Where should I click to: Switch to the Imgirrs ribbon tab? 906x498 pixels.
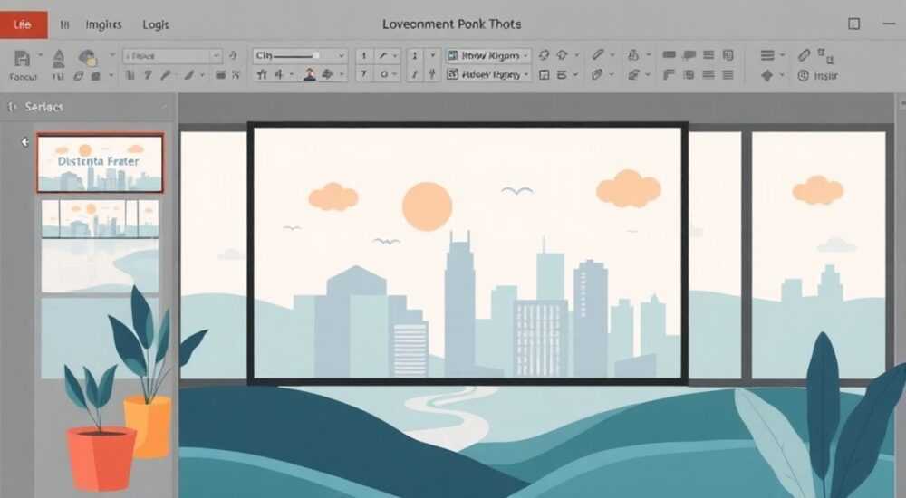(x=103, y=24)
